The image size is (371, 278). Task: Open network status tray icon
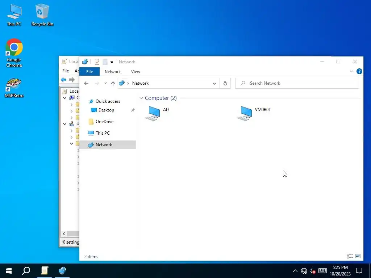point(304,271)
